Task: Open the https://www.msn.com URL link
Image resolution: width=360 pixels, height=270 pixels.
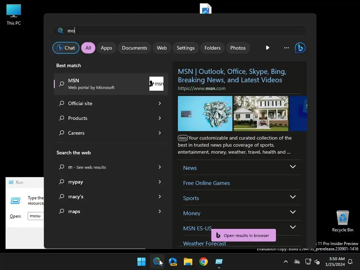Action: point(201,88)
